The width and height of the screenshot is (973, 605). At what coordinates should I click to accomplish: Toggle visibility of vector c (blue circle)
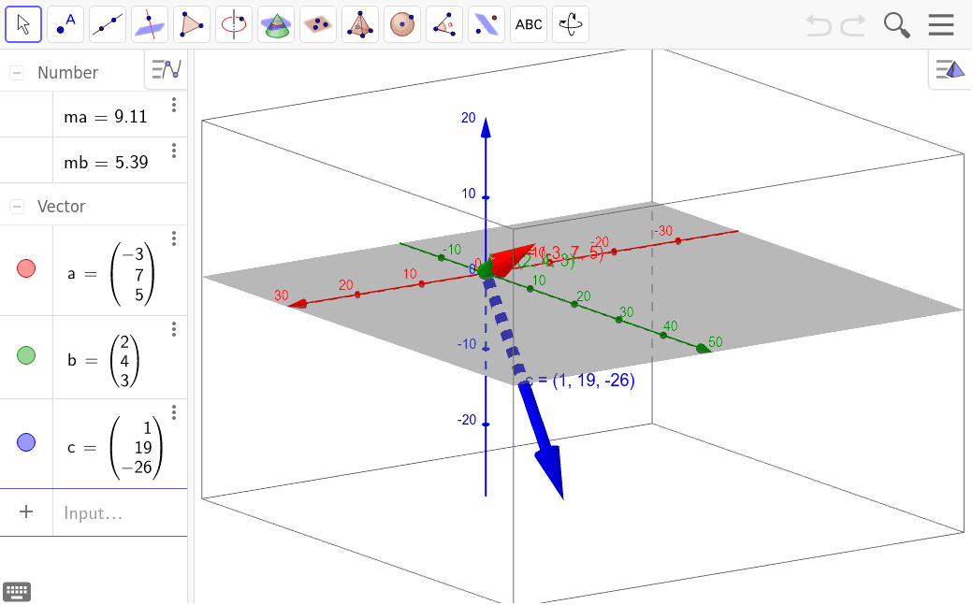click(26, 443)
